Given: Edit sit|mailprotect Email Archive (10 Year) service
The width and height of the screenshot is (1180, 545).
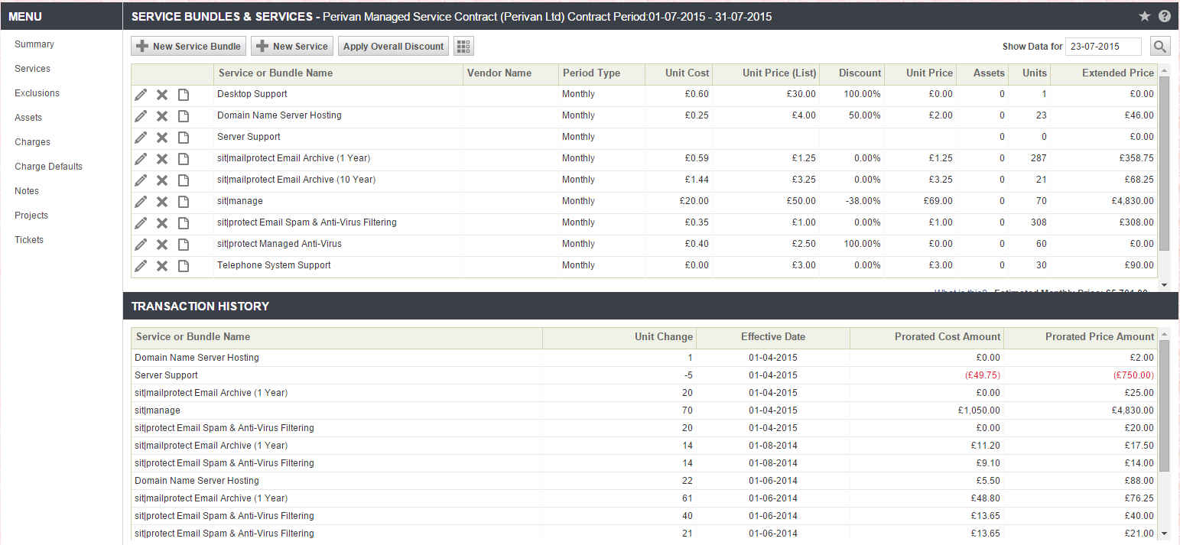Looking at the screenshot, I should point(141,180).
